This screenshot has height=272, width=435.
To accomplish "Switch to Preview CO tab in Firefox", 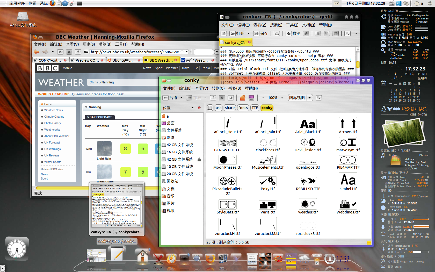I will click(x=87, y=60).
